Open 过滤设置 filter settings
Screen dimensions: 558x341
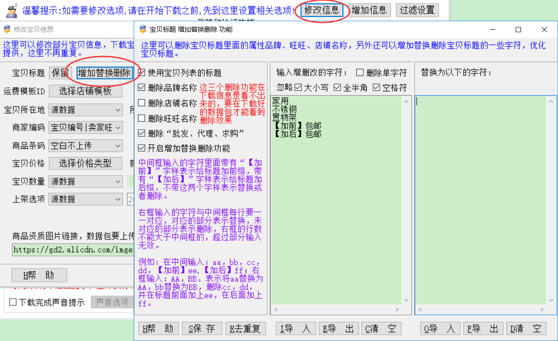click(417, 10)
